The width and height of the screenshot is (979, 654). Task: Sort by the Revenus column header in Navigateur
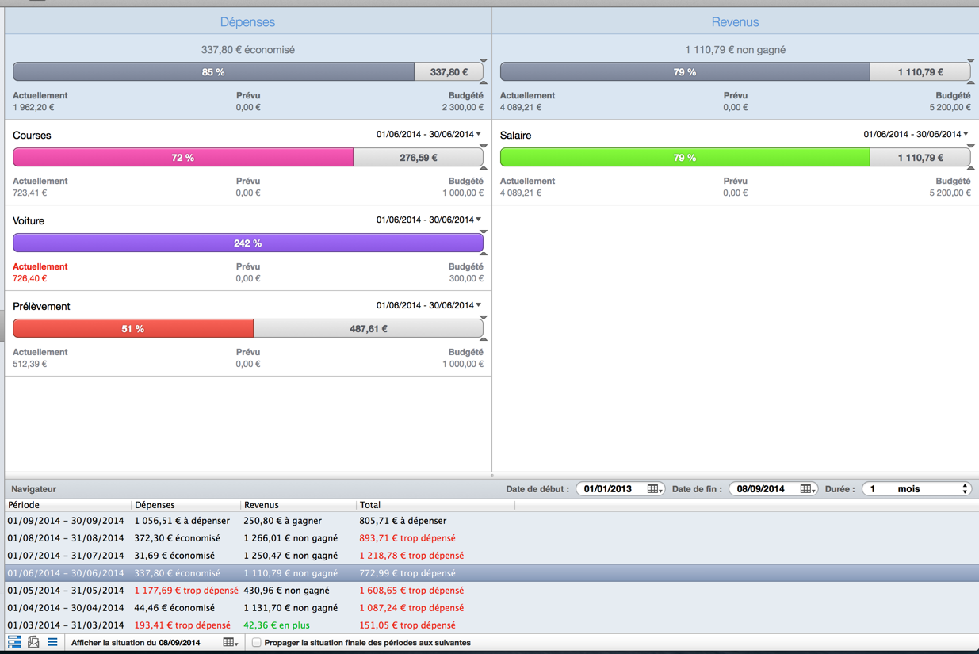tap(298, 505)
